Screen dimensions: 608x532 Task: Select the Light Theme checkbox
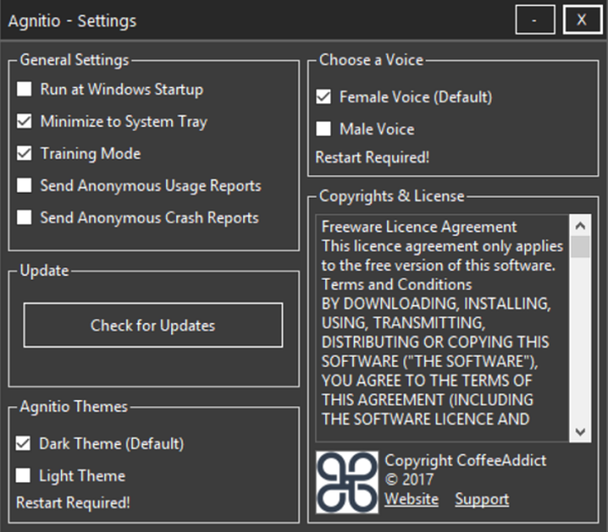tap(23, 475)
